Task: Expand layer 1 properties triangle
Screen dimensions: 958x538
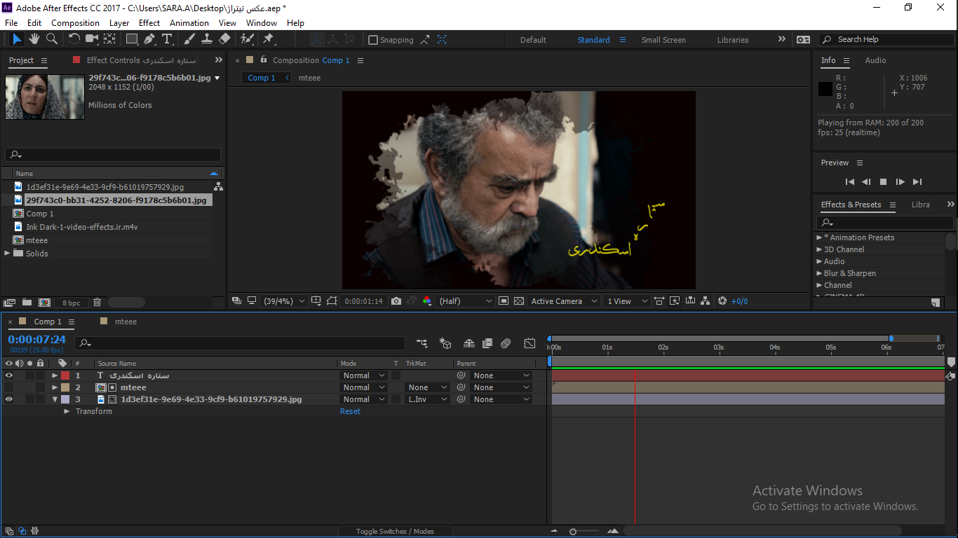Action: point(55,375)
